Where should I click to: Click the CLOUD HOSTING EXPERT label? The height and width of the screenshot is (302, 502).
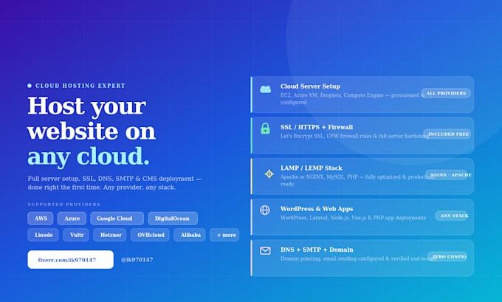(x=80, y=86)
